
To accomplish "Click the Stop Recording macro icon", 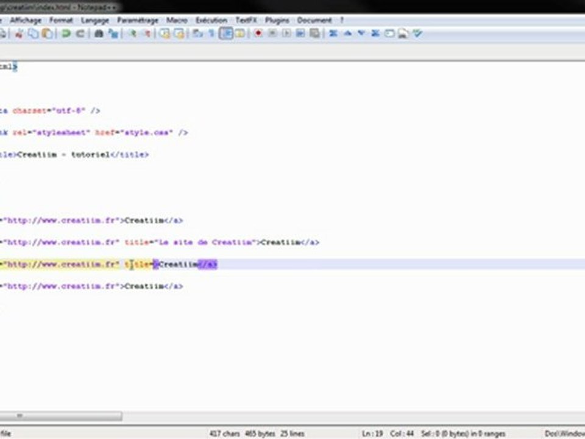I will (x=272, y=34).
